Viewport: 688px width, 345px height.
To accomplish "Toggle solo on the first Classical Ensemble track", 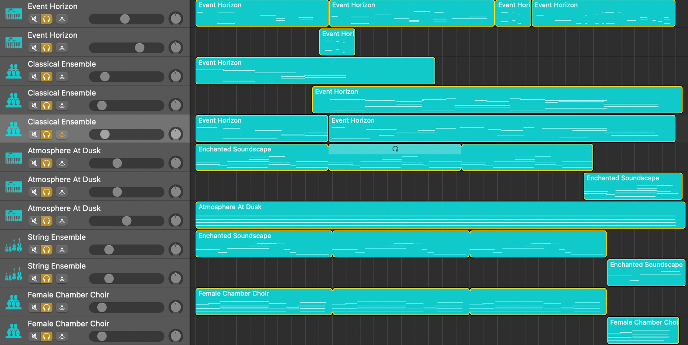I will (47, 76).
